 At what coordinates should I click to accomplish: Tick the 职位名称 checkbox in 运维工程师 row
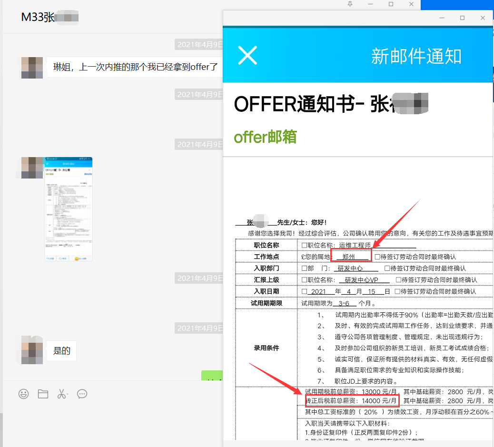click(x=305, y=246)
